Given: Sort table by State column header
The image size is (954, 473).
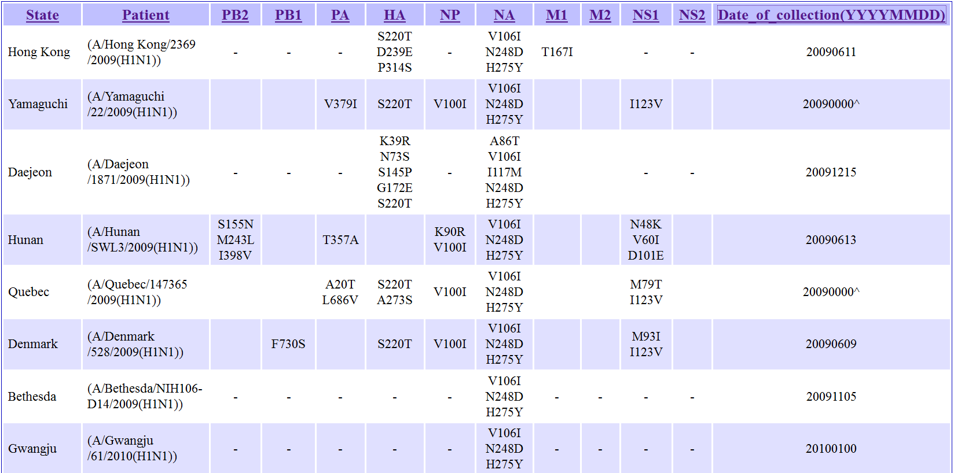Looking at the screenshot, I should point(42,15).
